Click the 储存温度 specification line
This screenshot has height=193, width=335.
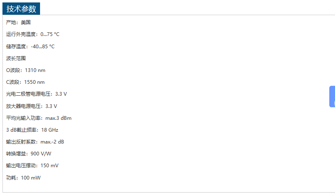tap(30, 46)
